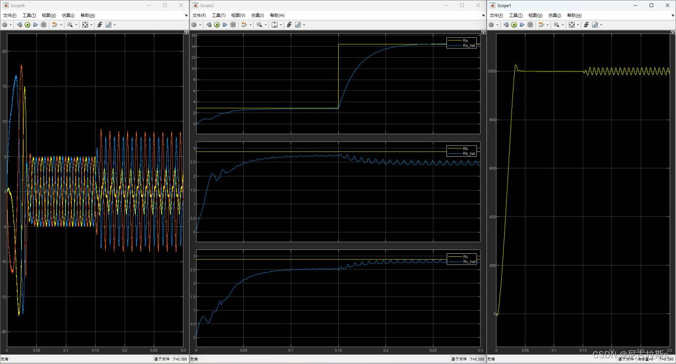Click cursor measurements icon in Scope1

coord(595,25)
